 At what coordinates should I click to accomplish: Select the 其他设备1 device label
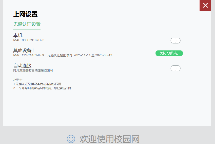[x=24, y=51]
